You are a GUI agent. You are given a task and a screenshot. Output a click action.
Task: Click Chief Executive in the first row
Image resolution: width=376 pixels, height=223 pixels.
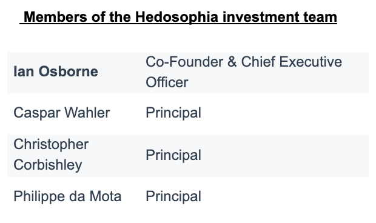point(292,62)
